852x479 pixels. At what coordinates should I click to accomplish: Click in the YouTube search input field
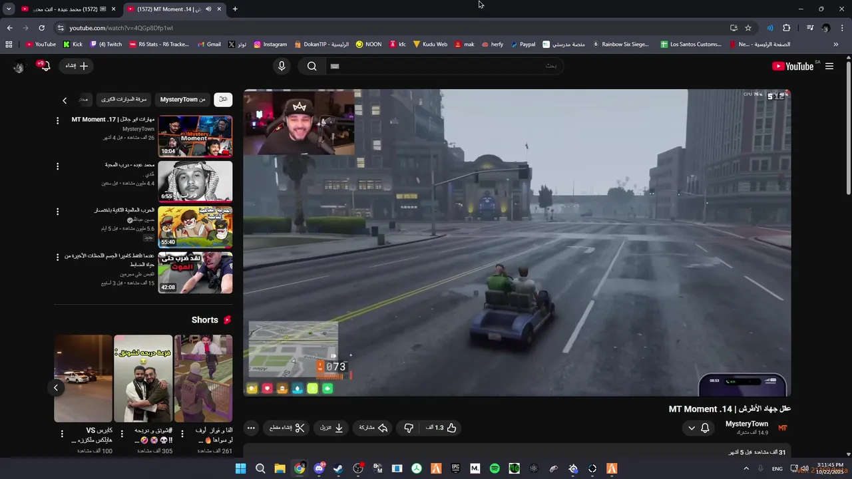pyautogui.click(x=443, y=66)
